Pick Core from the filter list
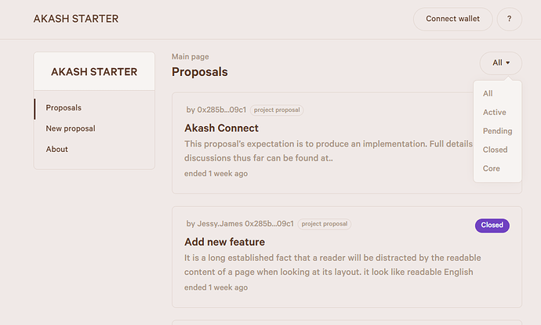541x325 pixels. [x=491, y=168]
